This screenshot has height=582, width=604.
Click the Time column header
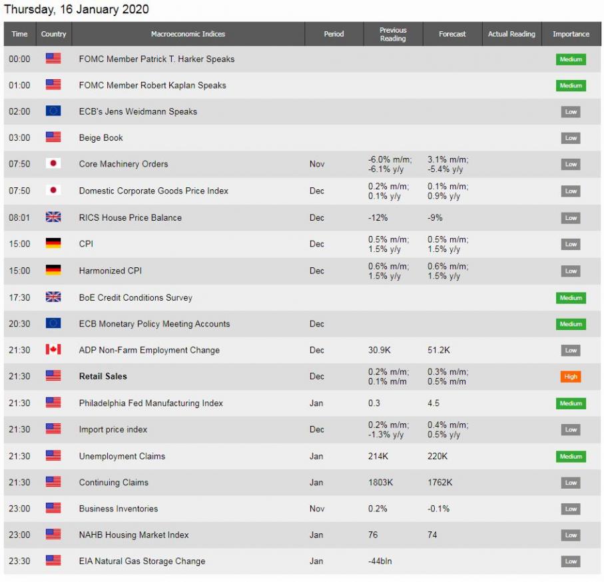(x=20, y=34)
